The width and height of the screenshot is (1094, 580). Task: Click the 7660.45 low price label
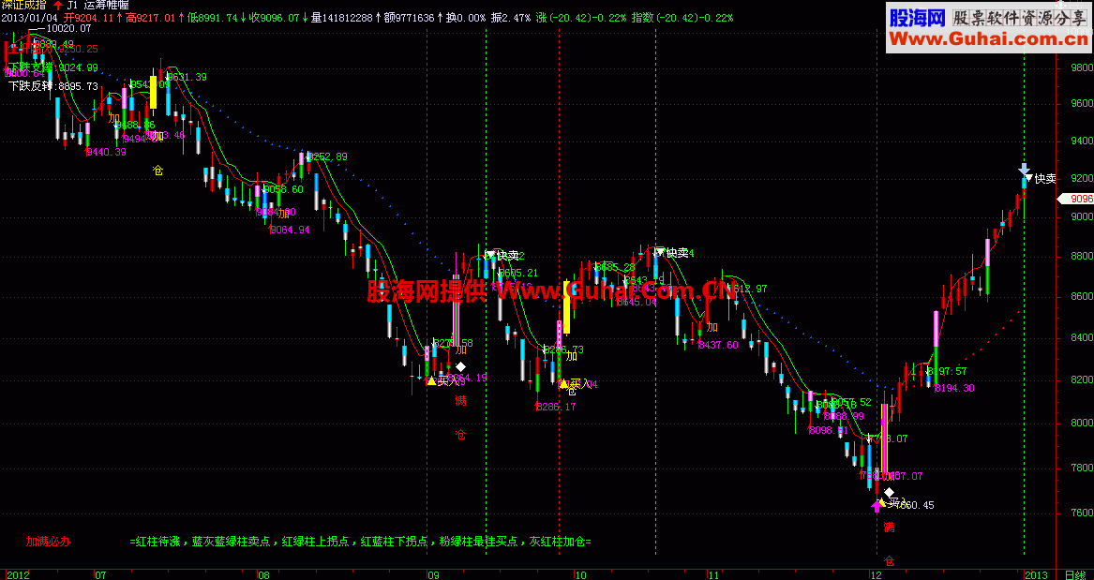pyautogui.click(x=913, y=505)
